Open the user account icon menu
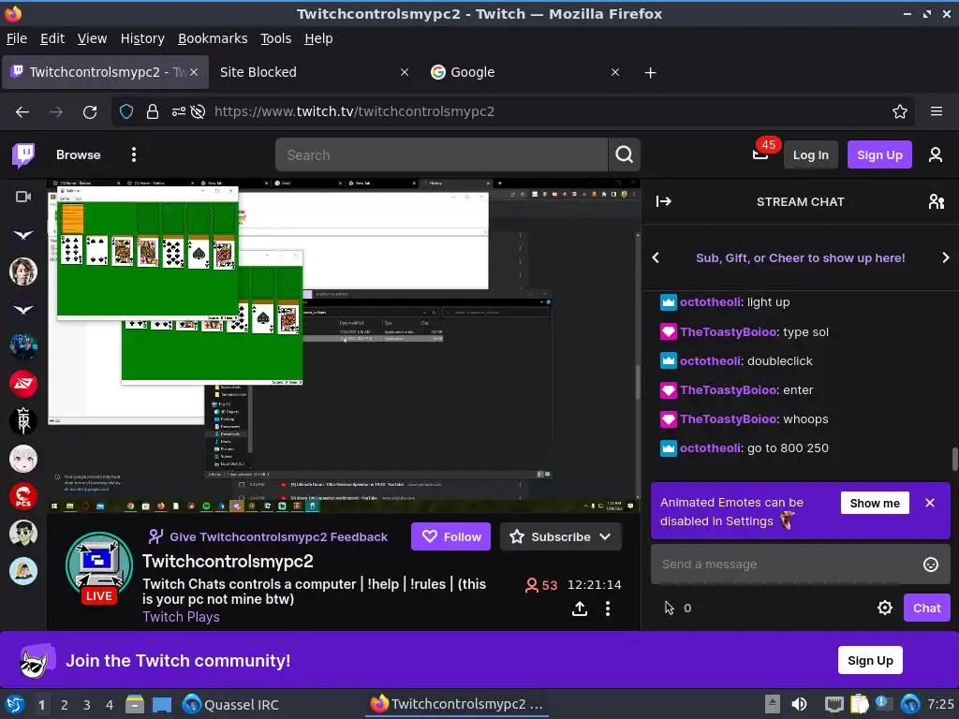Screen dimensions: 959x719 (x=936, y=154)
